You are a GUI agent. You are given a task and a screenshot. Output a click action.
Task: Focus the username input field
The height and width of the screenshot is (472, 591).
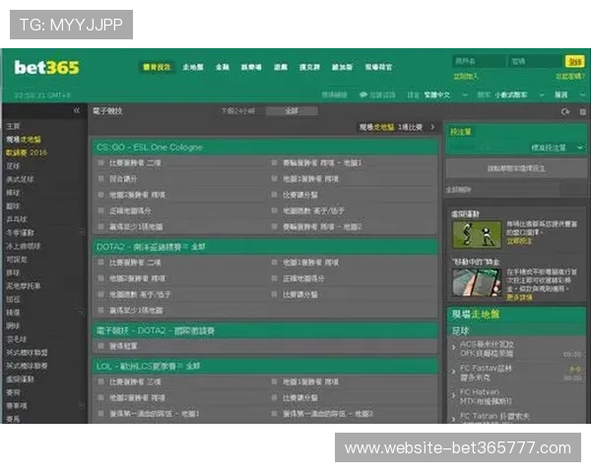coord(479,61)
